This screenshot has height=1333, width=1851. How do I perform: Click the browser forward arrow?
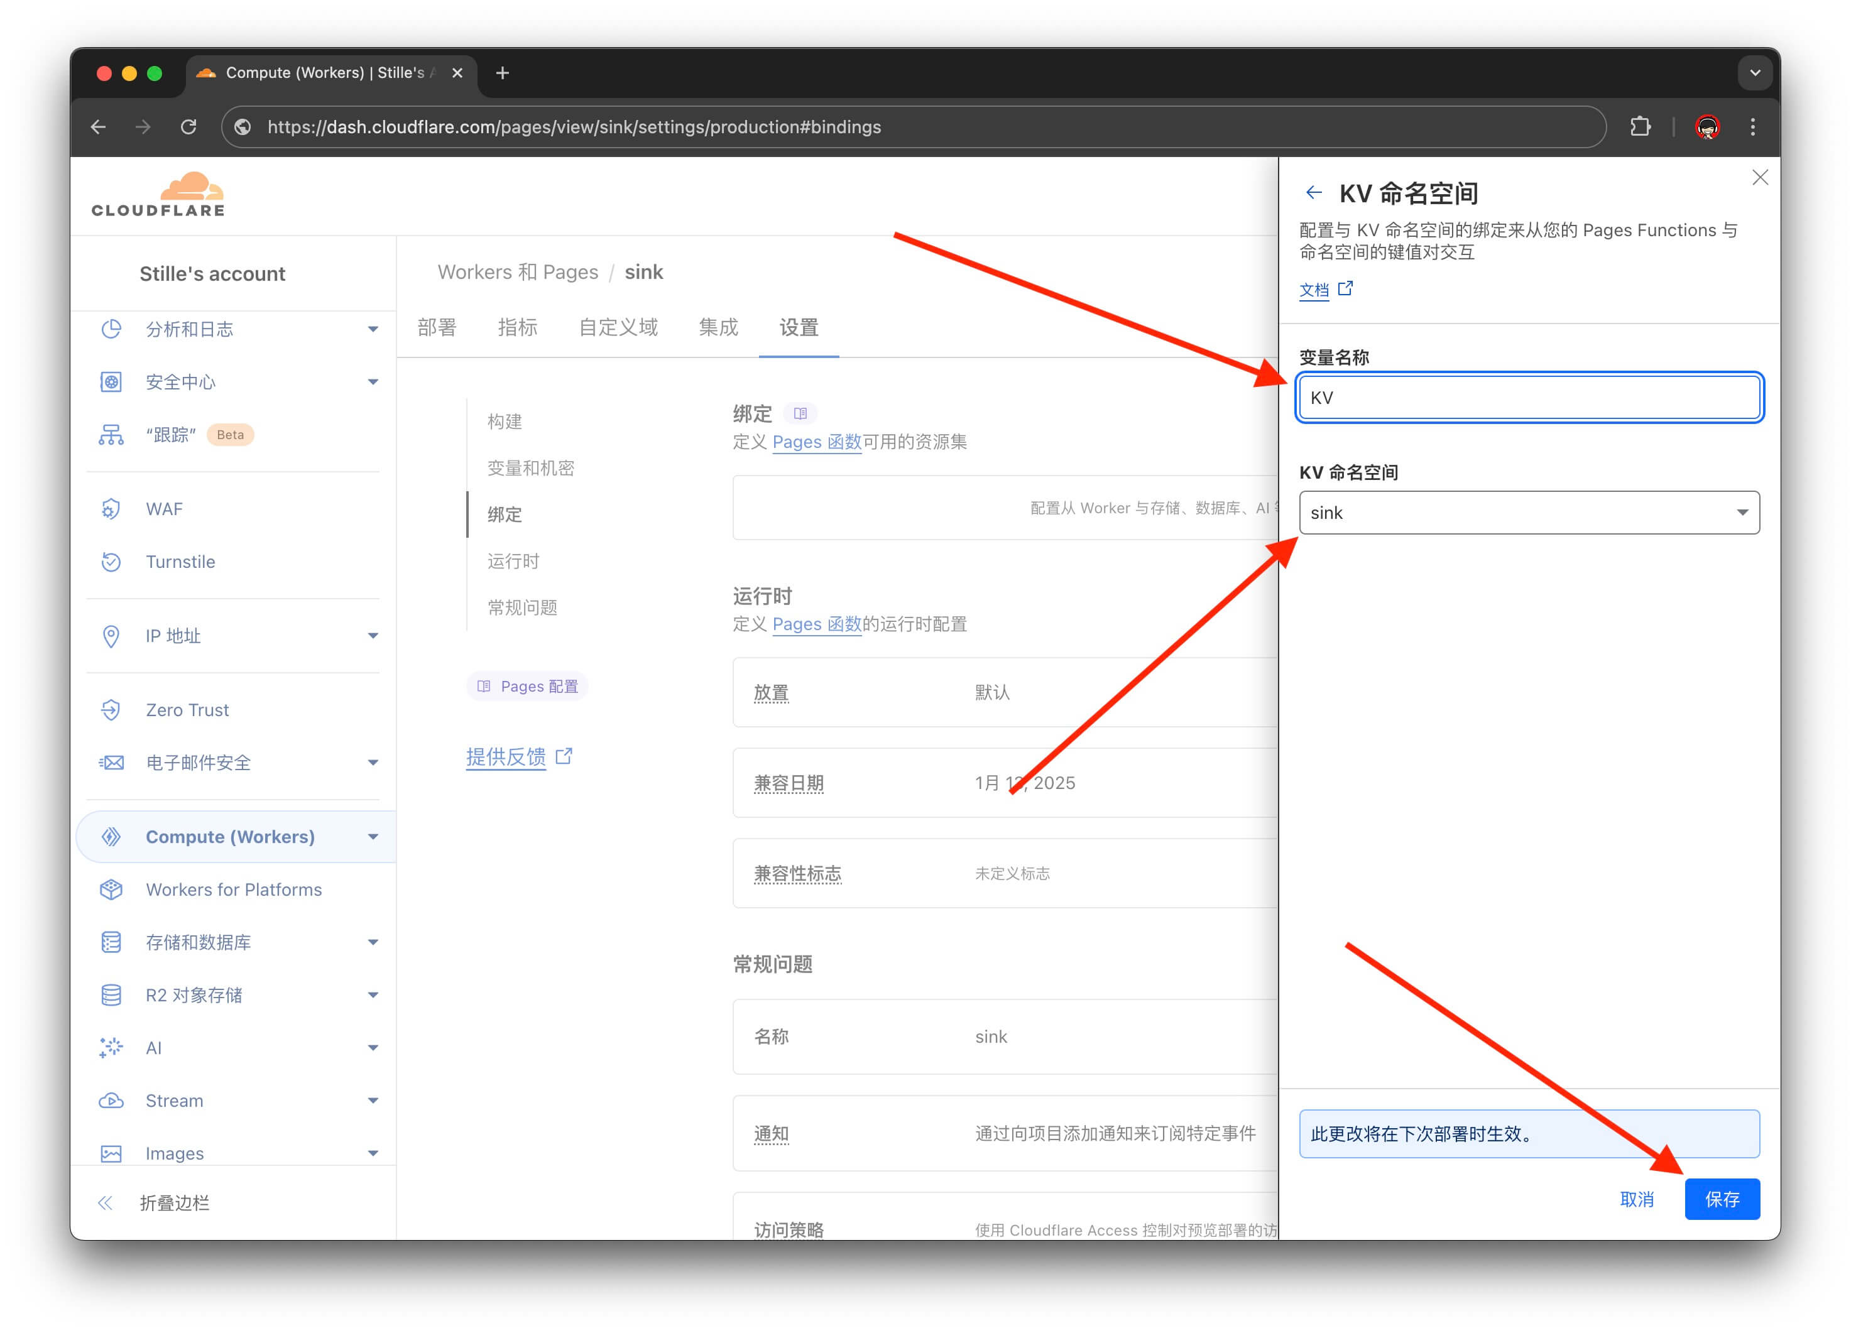[143, 128]
